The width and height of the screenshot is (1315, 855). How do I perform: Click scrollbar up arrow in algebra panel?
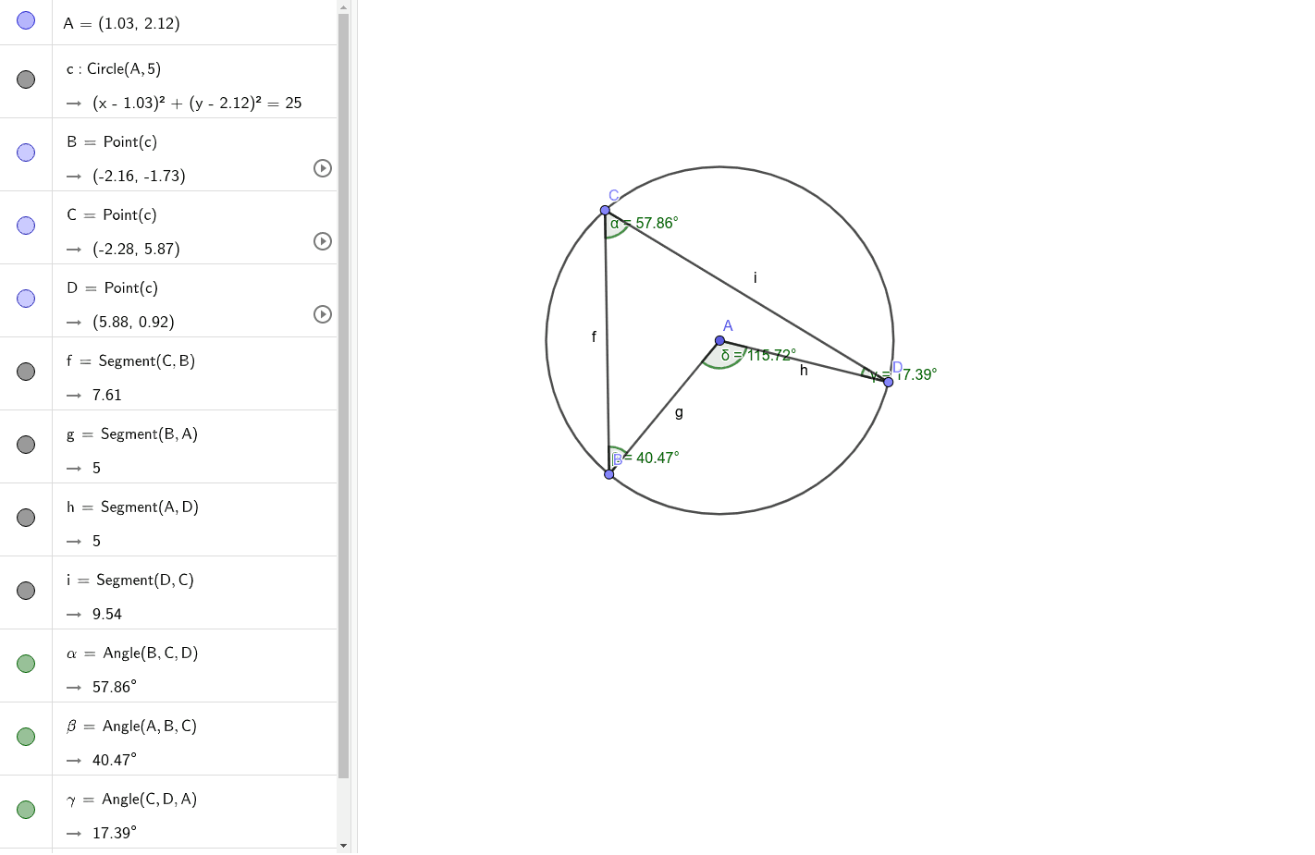coord(343,6)
